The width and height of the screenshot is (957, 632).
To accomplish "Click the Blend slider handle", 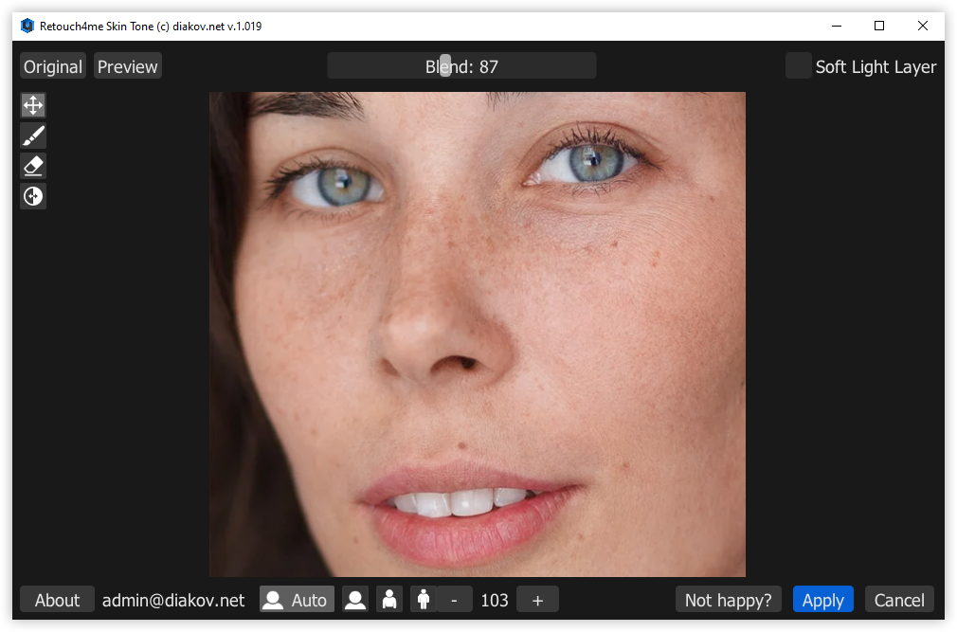I will point(445,65).
